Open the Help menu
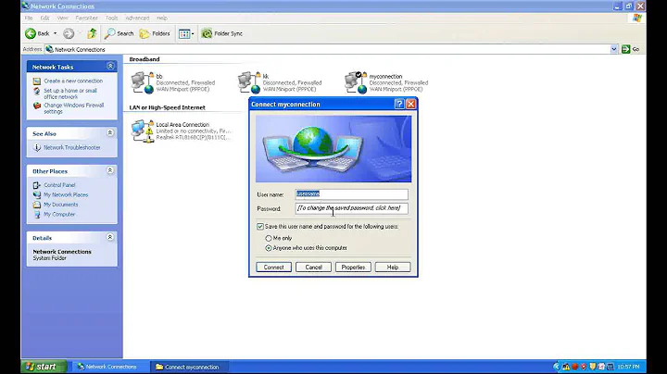Viewport: 667px width, 374px height. (x=161, y=18)
